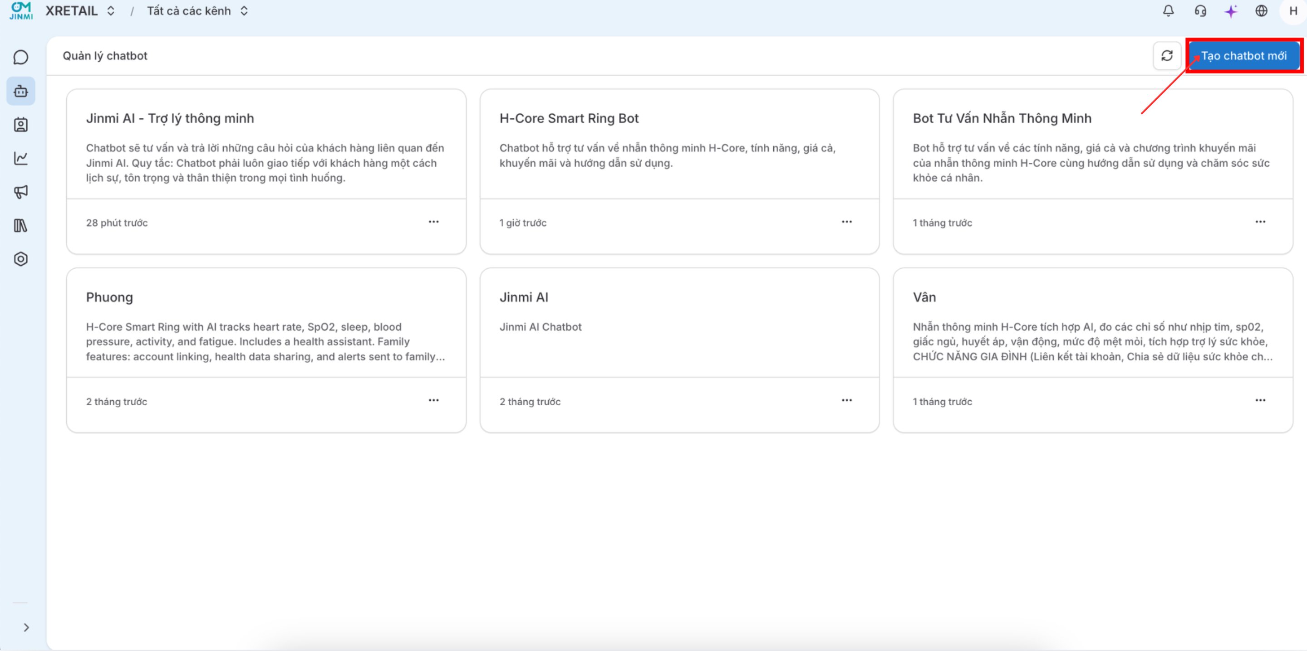The height and width of the screenshot is (651, 1307).
Task: Open the megaphone campaigns sidebar icon
Action: pos(20,192)
